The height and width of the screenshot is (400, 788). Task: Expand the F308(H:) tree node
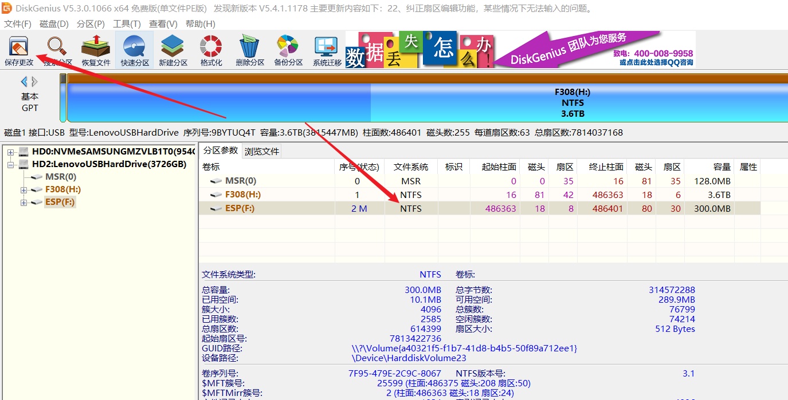[x=23, y=190]
